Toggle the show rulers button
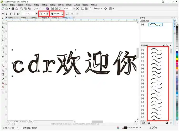The height and width of the screenshot is (131, 179). tap(83, 9)
